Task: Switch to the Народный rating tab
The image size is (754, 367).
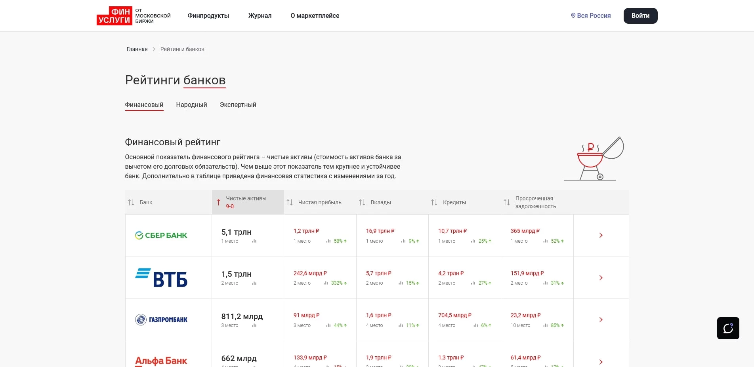Action: (191, 105)
